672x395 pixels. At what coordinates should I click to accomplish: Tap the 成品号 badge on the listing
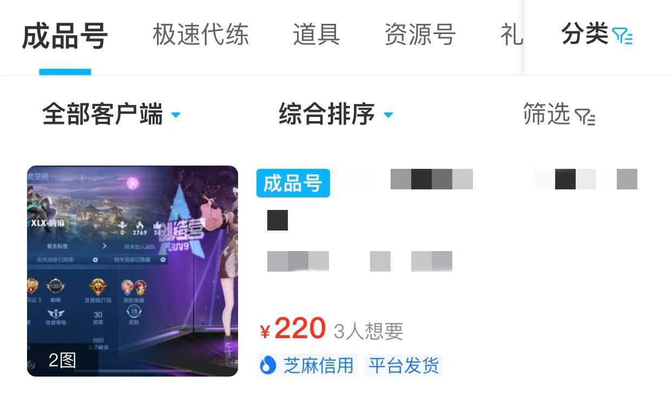pyautogui.click(x=293, y=183)
